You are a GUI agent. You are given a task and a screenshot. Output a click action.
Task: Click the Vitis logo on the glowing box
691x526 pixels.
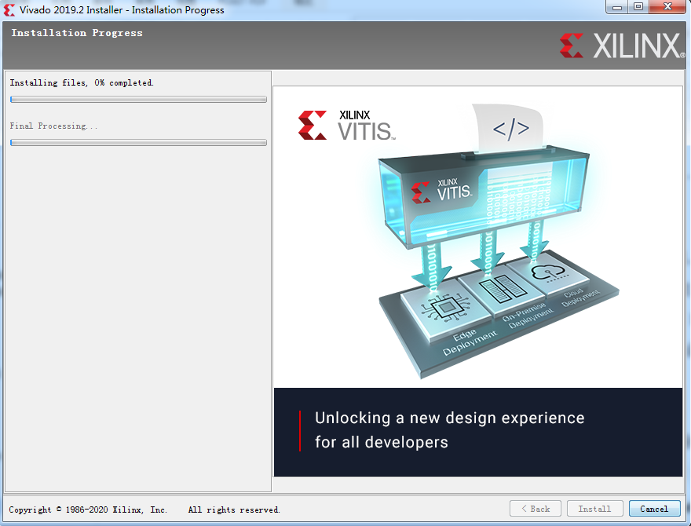[x=444, y=189]
